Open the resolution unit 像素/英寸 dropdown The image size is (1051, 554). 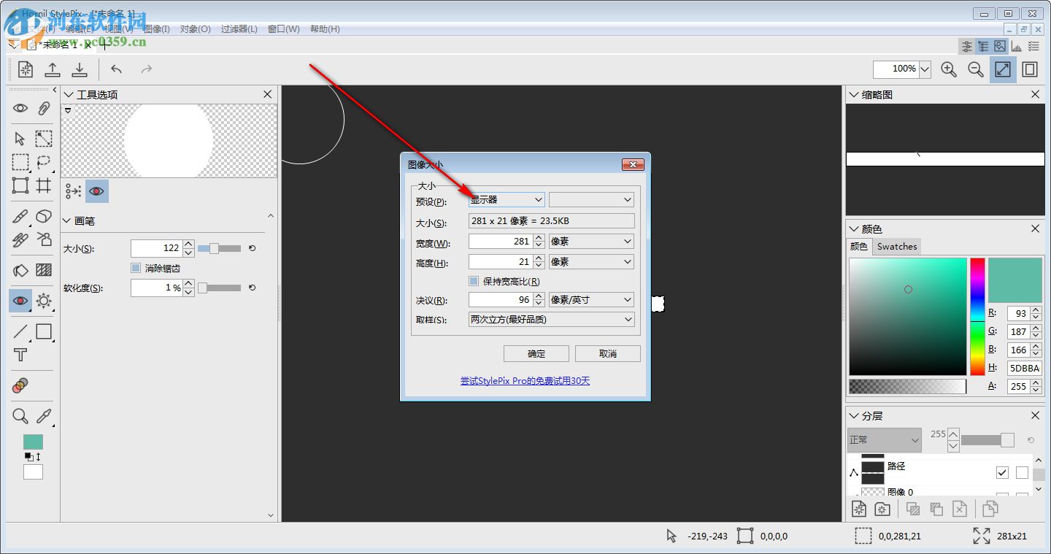tap(591, 300)
